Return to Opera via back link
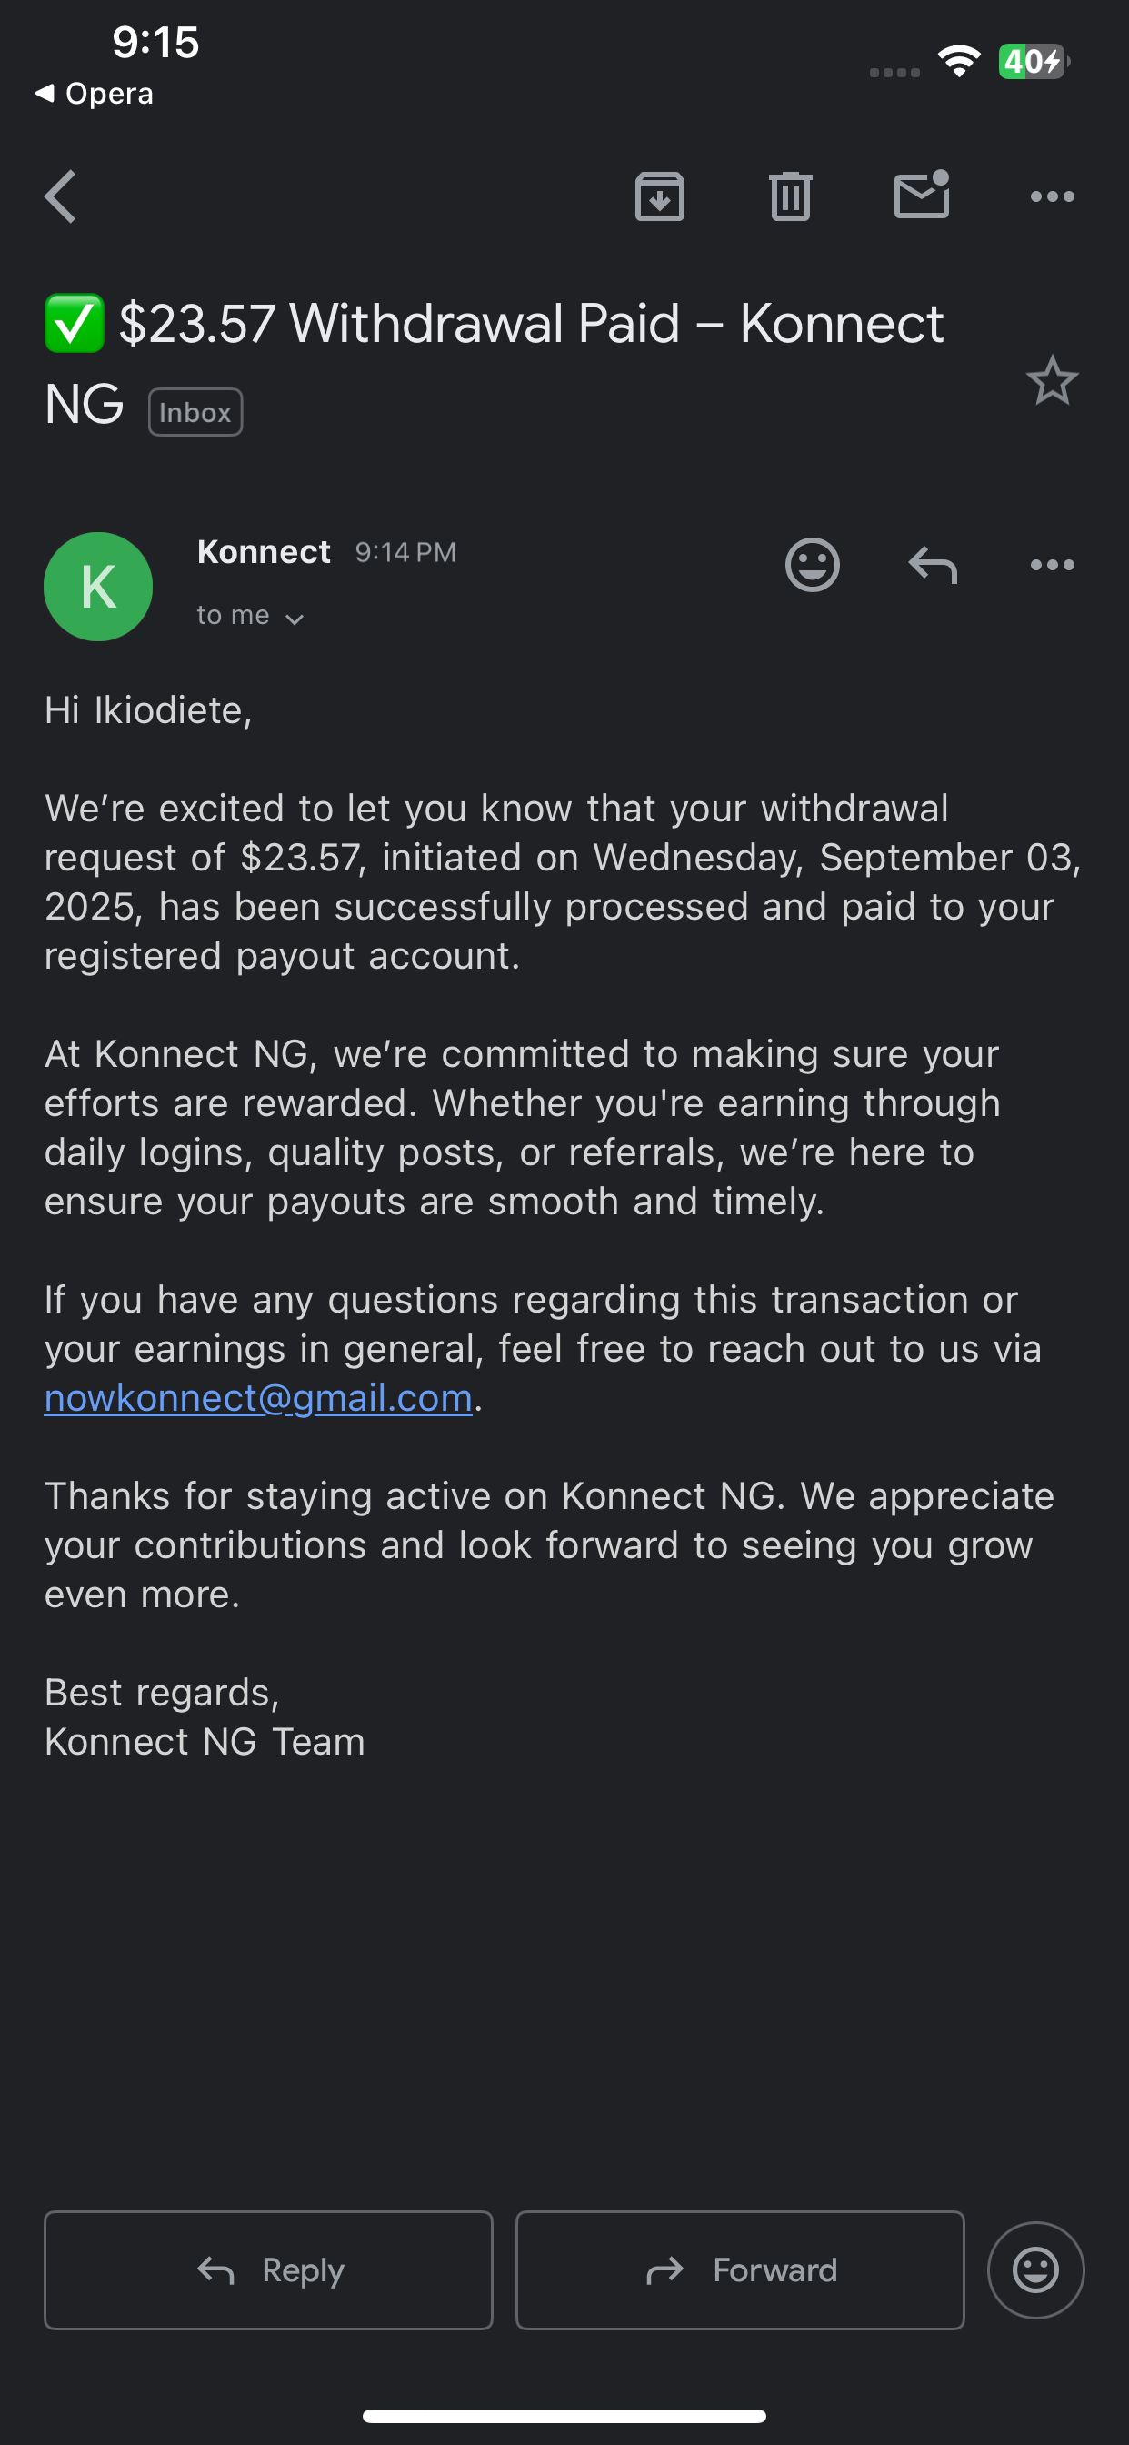The height and width of the screenshot is (2445, 1129). (x=95, y=93)
